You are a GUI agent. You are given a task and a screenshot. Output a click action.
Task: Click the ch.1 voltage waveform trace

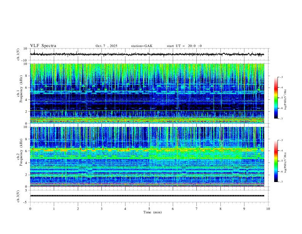[x=147, y=54]
